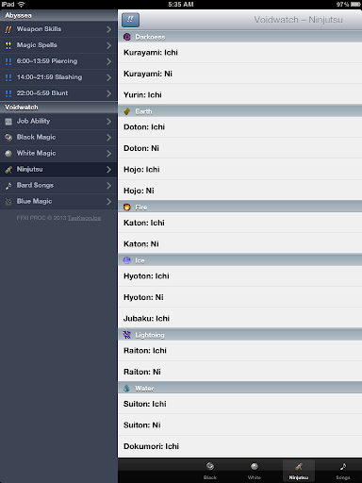Select the Ninjutsu bottom tab
The height and width of the screenshot is (483, 362).
pyautogui.click(x=299, y=471)
